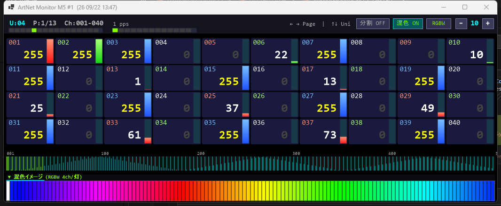Select channel 013 cell showing 1

[x=128, y=78]
